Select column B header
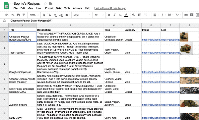This screenshot has width=199, height=120. coord(70,26)
